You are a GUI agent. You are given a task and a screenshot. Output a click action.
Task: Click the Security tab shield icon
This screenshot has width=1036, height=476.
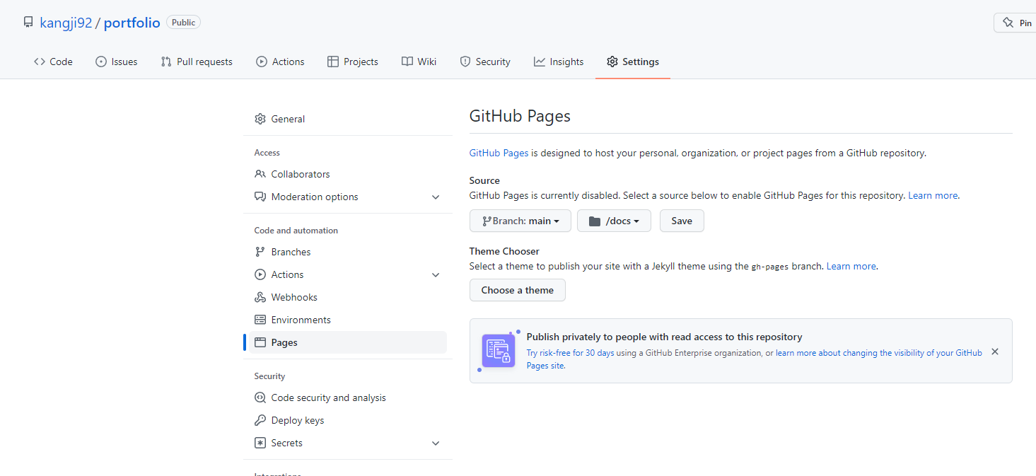pyautogui.click(x=465, y=62)
